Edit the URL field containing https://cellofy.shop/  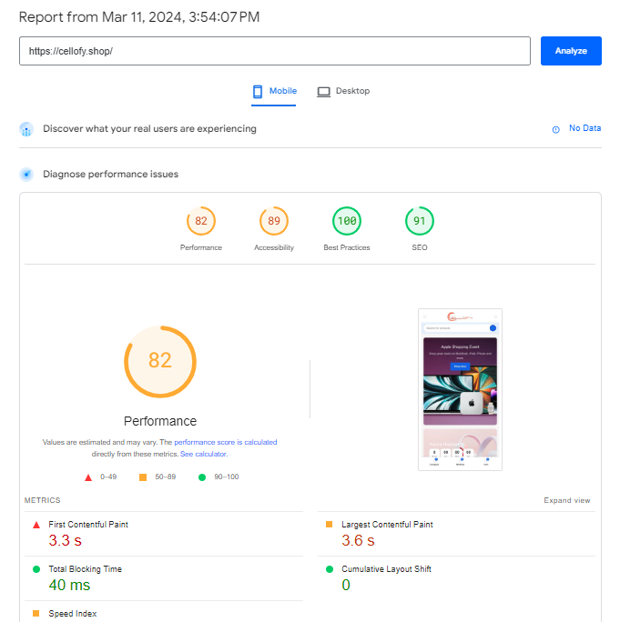(274, 51)
